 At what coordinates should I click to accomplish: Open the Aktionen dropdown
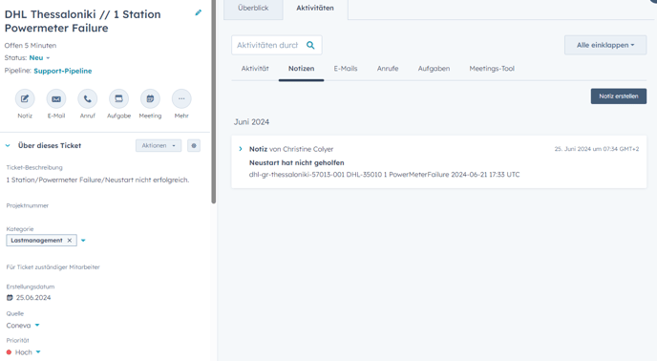(159, 145)
